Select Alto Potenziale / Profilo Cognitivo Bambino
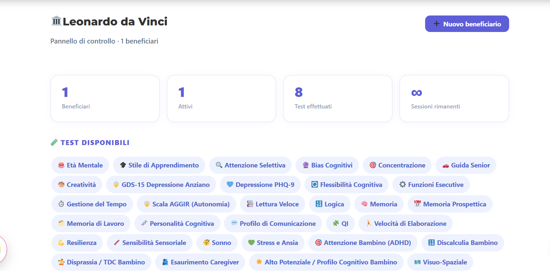 coord(326,262)
